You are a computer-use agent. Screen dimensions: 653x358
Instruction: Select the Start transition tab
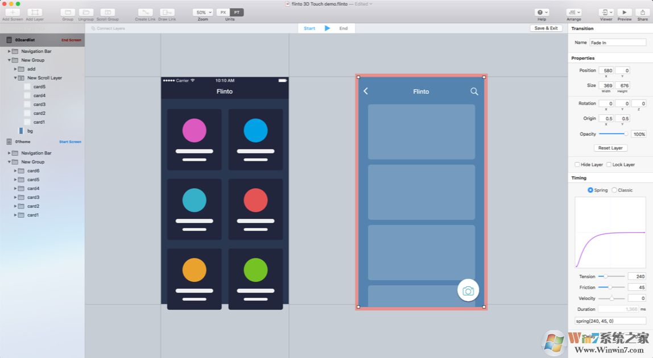pos(309,28)
